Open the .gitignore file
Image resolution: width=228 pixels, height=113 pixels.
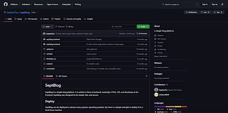50,49
